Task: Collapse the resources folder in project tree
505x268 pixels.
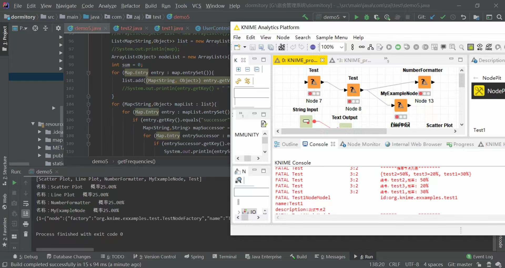Action: tap(33, 124)
